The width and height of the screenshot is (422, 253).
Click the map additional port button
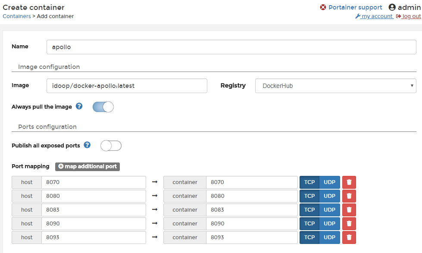tap(87, 166)
